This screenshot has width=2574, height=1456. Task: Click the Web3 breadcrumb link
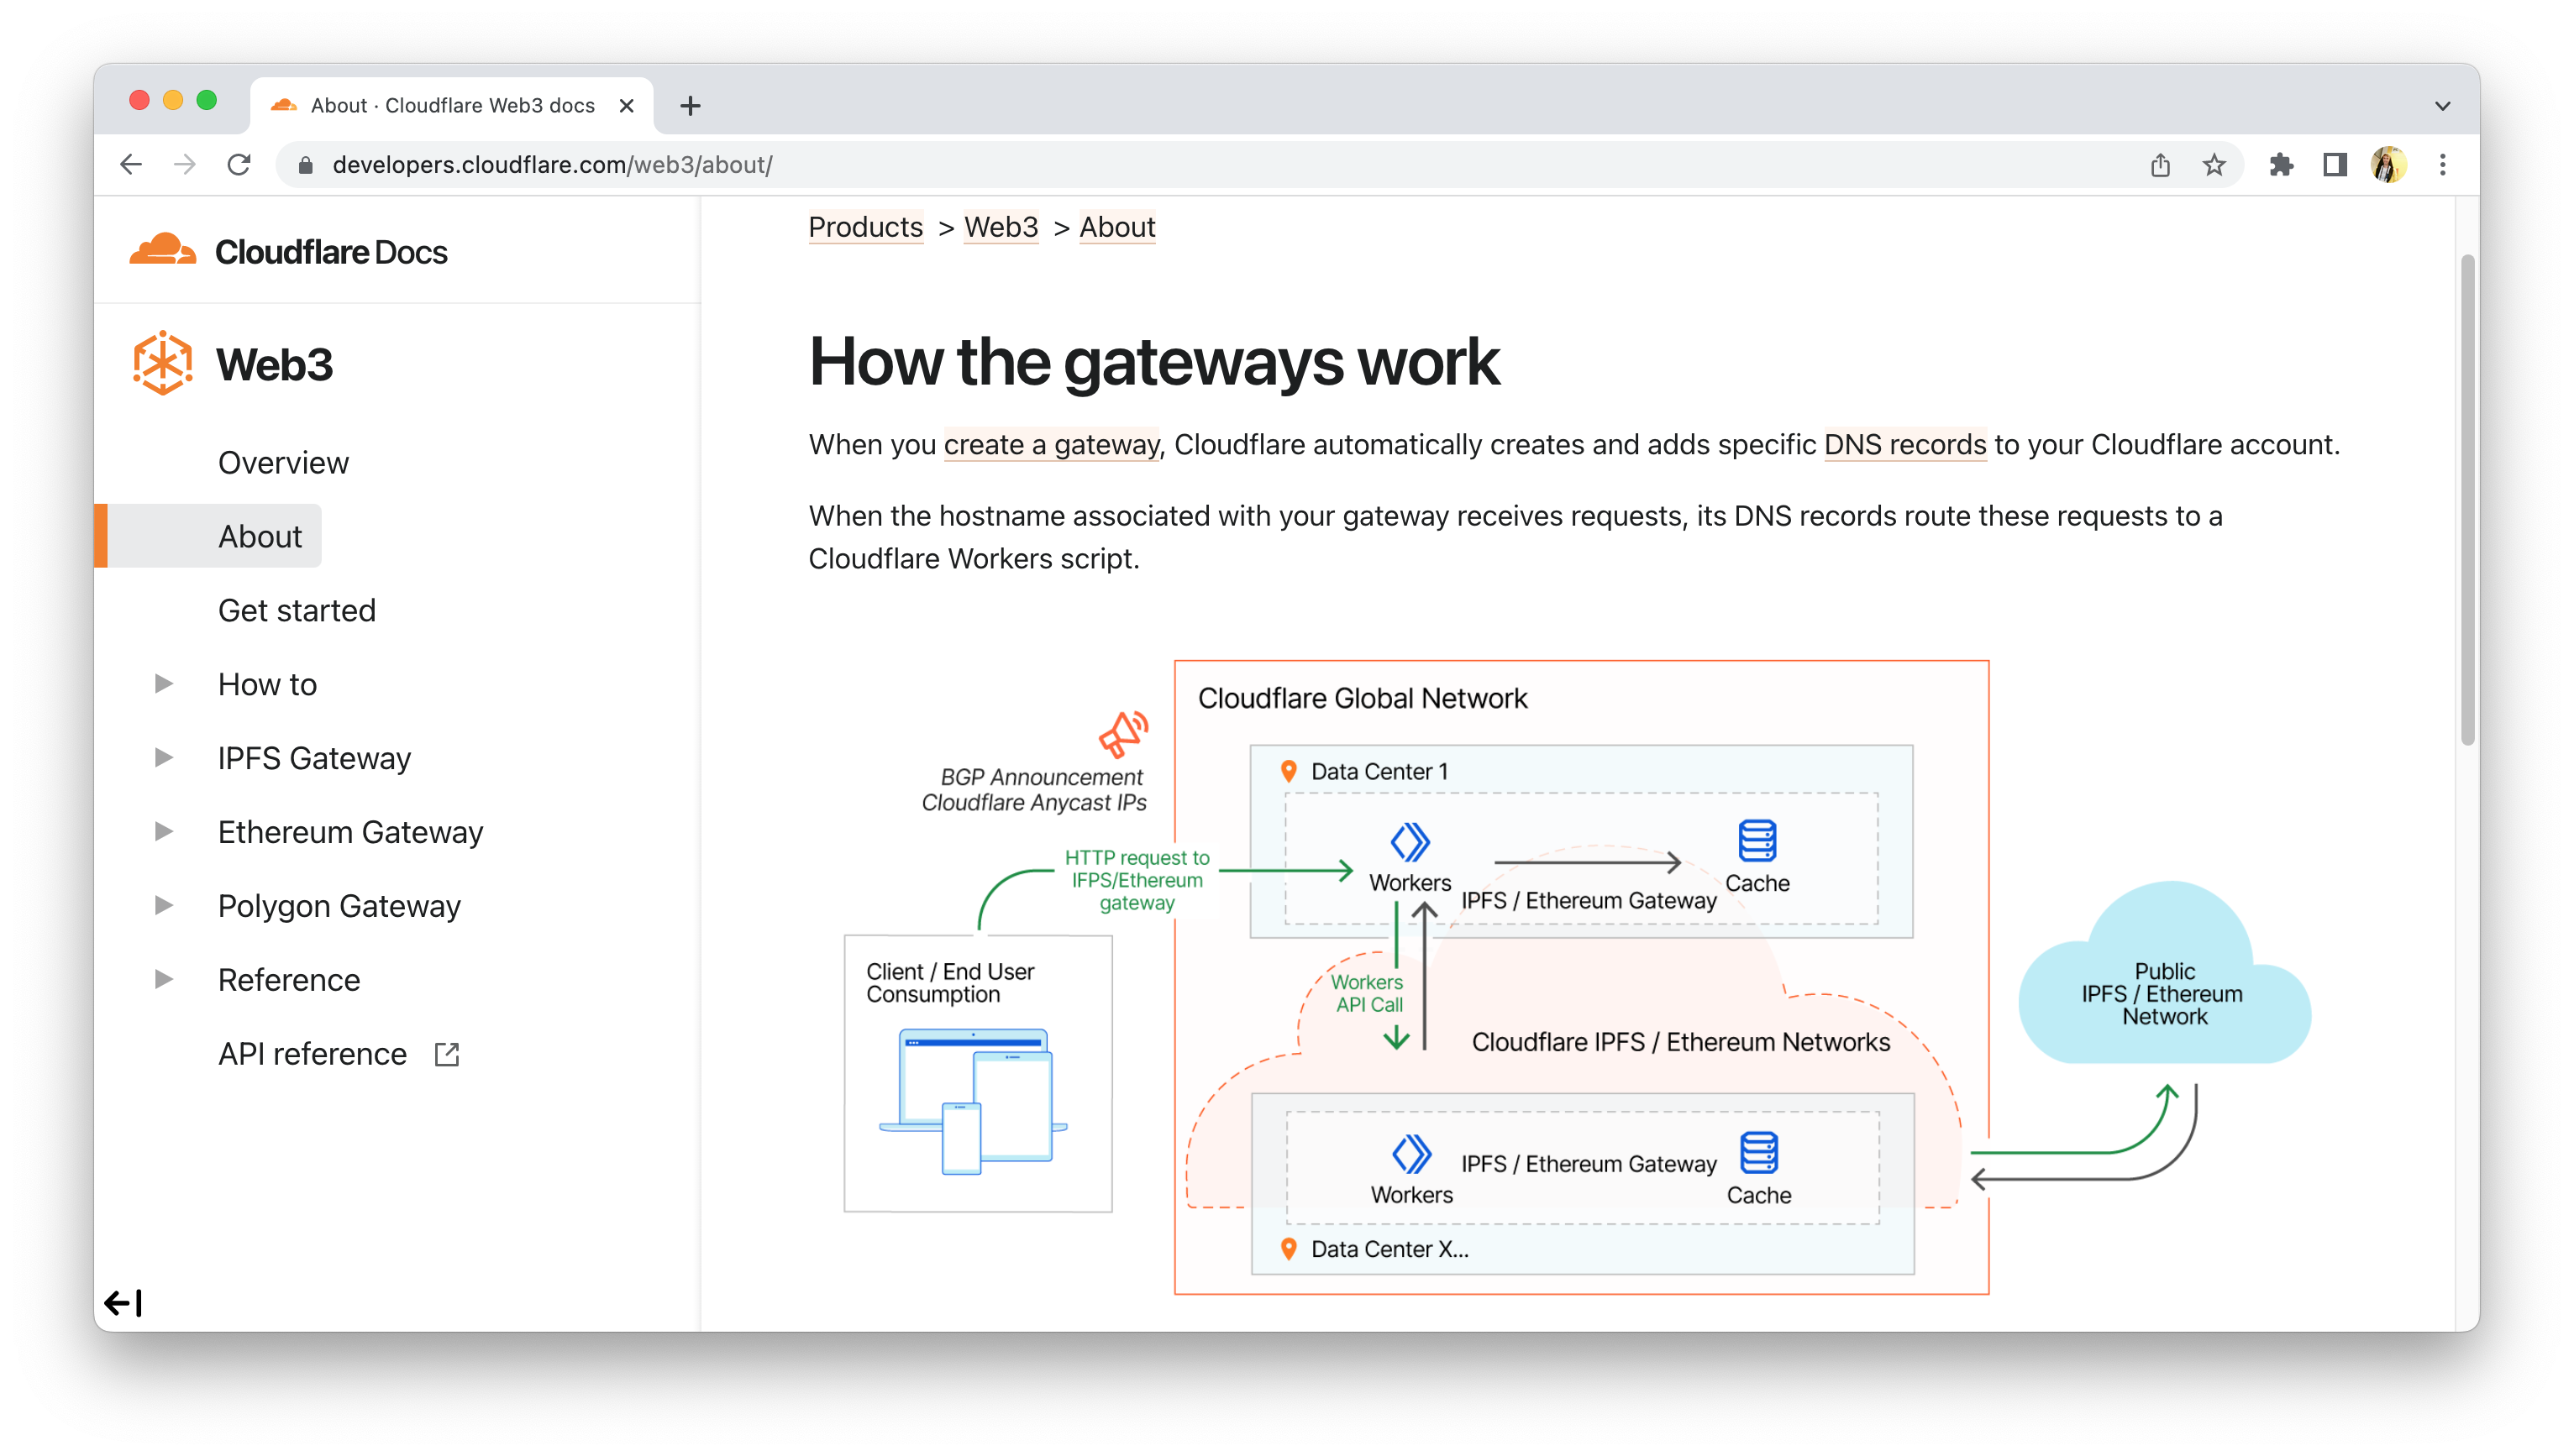(1001, 227)
